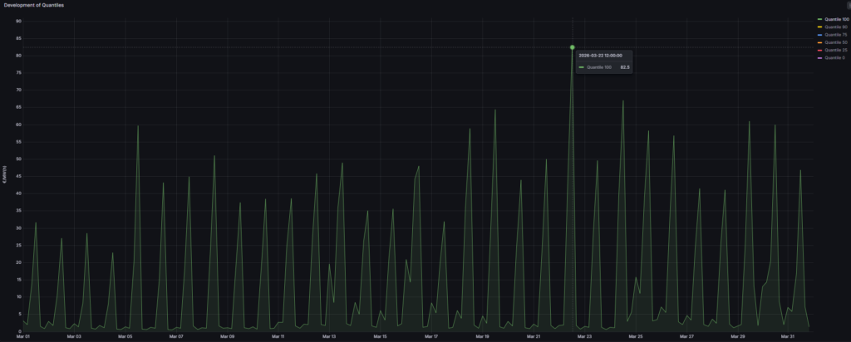Click the blue Quantile 75 color swatch

point(819,35)
